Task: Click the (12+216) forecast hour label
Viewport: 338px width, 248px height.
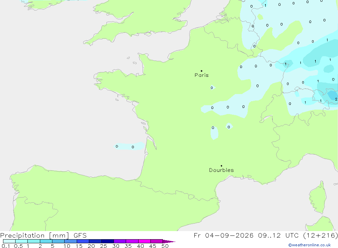Action: pyautogui.click(x=320, y=235)
